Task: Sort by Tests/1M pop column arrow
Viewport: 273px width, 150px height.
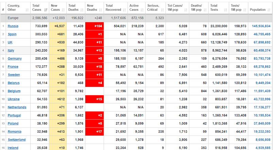Action: click(245, 10)
